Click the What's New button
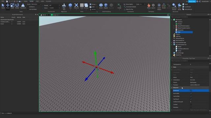 point(192,1)
